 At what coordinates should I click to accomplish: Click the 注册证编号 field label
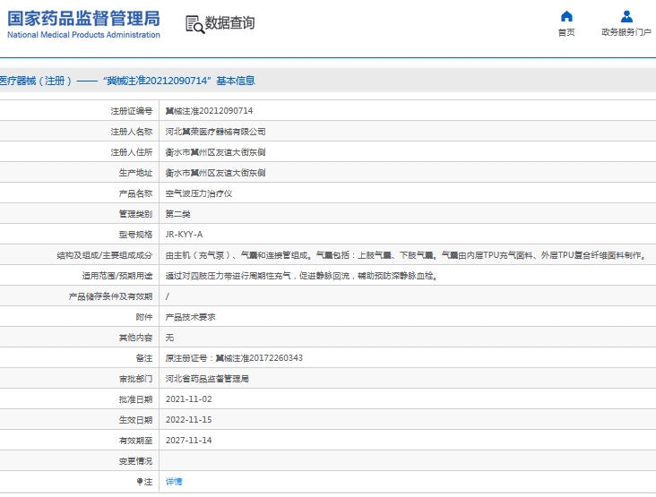click(x=132, y=111)
